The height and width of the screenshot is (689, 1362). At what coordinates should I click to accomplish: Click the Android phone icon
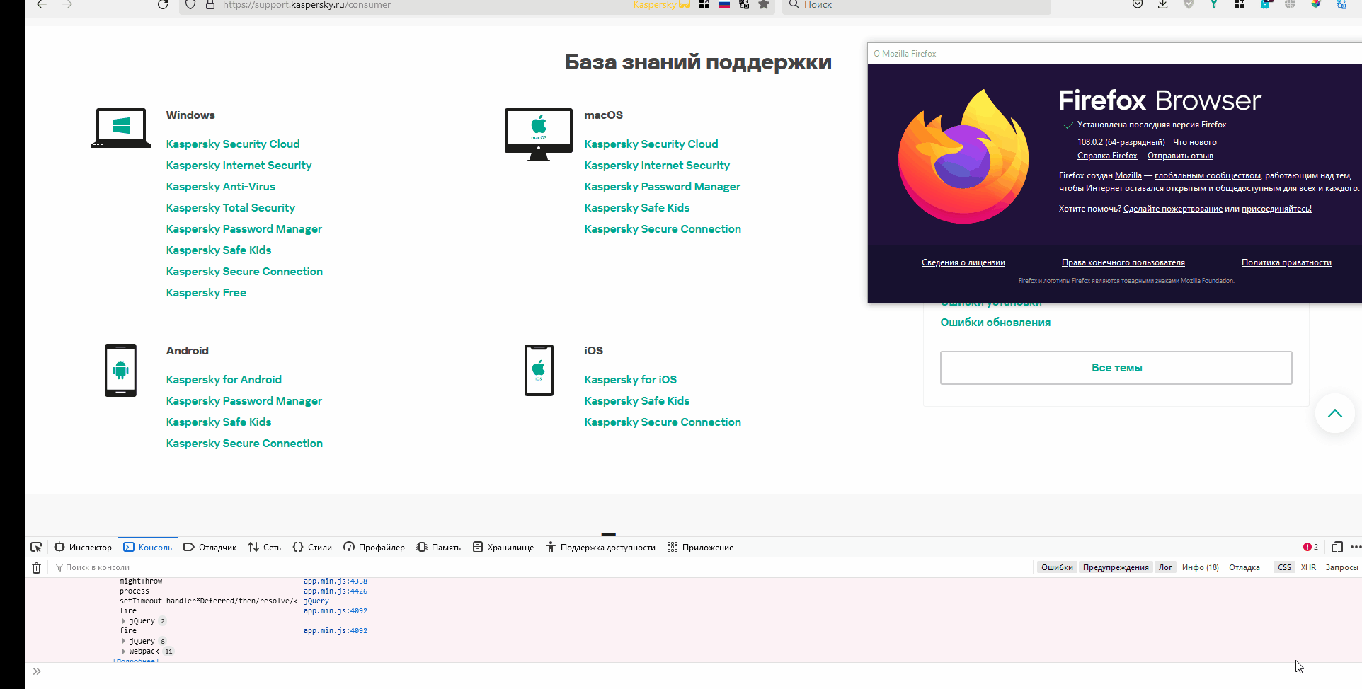120,370
